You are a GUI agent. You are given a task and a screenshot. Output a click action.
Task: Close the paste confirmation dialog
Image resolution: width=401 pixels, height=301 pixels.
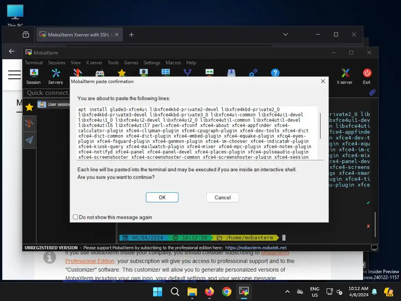323,81
